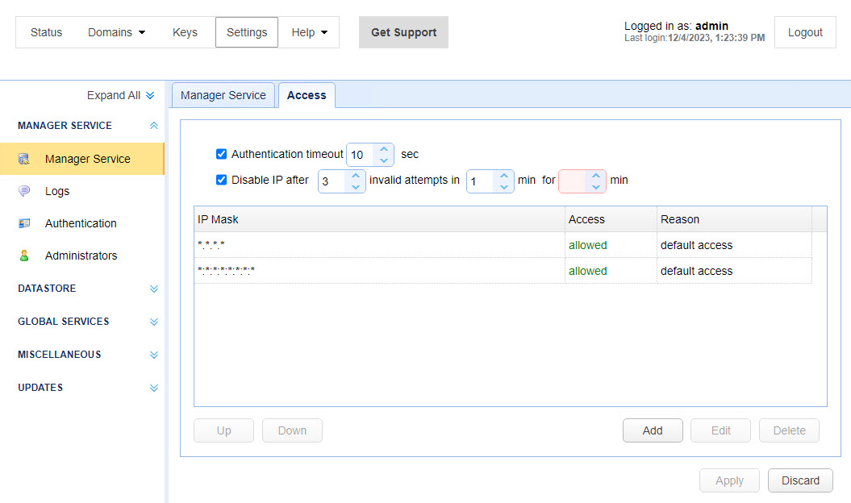Collapse the Manager Service section chevron
Image resolution: width=851 pixels, height=503 pixels.
[154, 126]
